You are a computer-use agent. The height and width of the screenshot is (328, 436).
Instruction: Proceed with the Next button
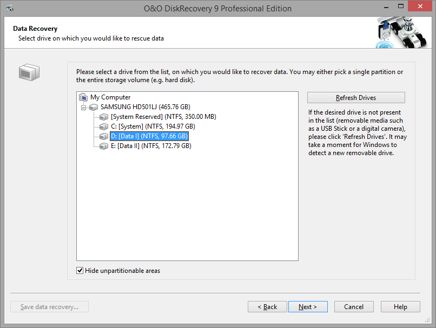307,307
